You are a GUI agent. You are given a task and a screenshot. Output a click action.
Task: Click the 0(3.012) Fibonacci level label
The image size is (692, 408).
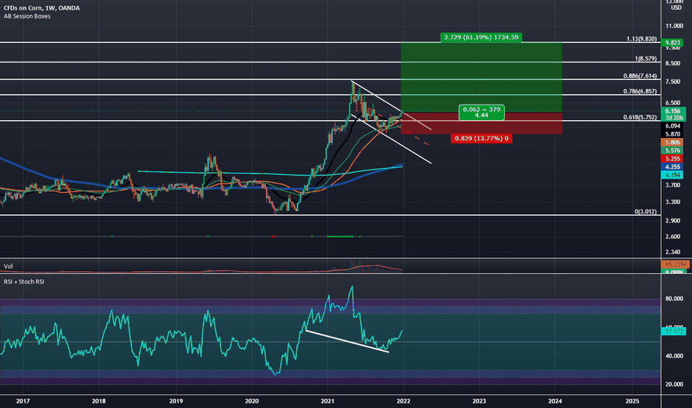click(645, 211)
